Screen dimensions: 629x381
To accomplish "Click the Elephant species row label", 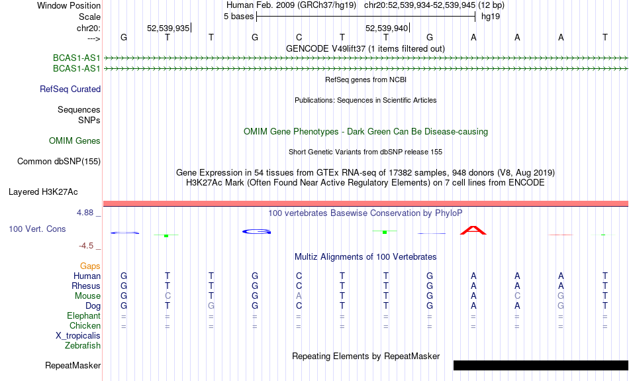I will 84,316.
